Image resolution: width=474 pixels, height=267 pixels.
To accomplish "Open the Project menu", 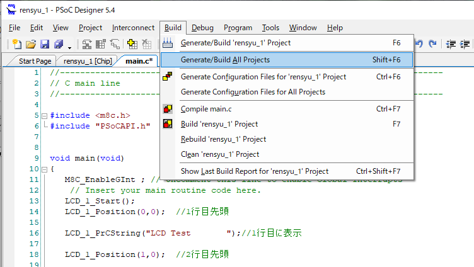I will (x=90, y=28).
